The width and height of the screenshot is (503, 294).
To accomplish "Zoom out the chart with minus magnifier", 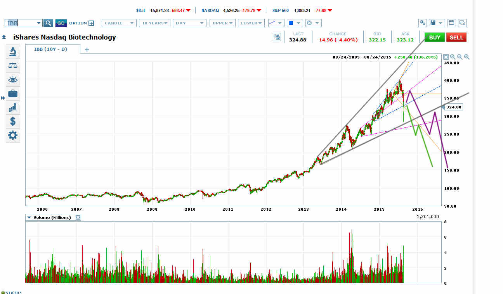I will click(x=460, y=57).
